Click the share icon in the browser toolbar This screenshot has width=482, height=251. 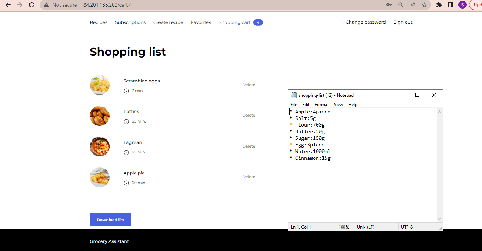point(412,5)
